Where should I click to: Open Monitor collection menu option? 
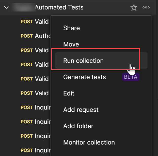[89, 142]
